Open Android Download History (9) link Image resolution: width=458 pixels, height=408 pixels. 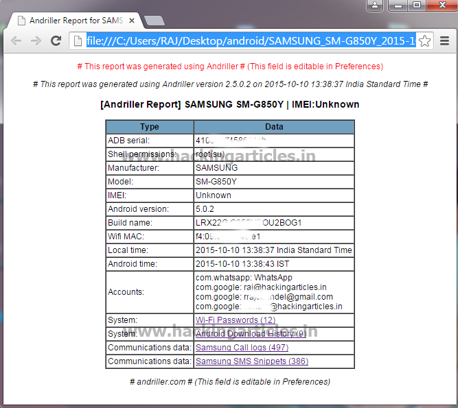coord(251,334)
